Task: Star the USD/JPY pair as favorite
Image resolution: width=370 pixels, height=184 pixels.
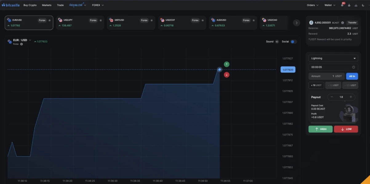Action: 101,21
